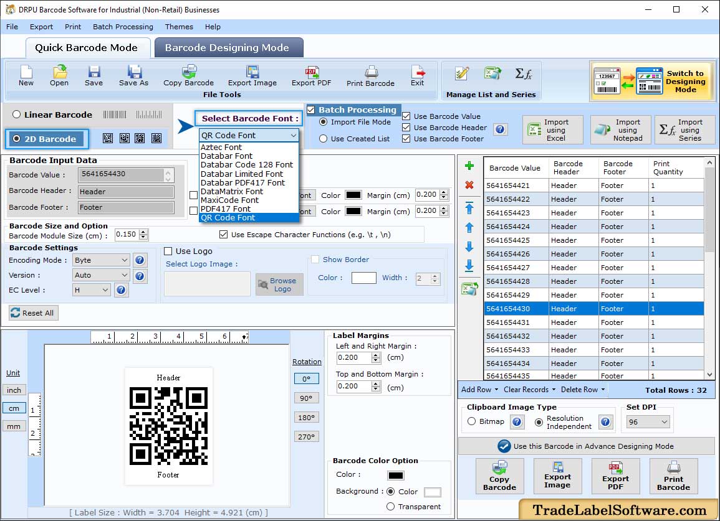Open help icon beside Use Barcode Header

pos(501,129)
